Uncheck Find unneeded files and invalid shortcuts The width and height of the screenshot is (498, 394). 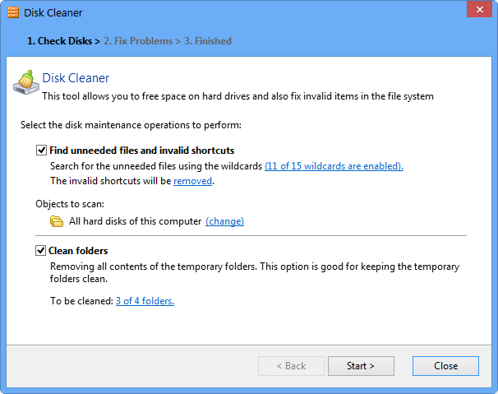(x=41, y=150)
